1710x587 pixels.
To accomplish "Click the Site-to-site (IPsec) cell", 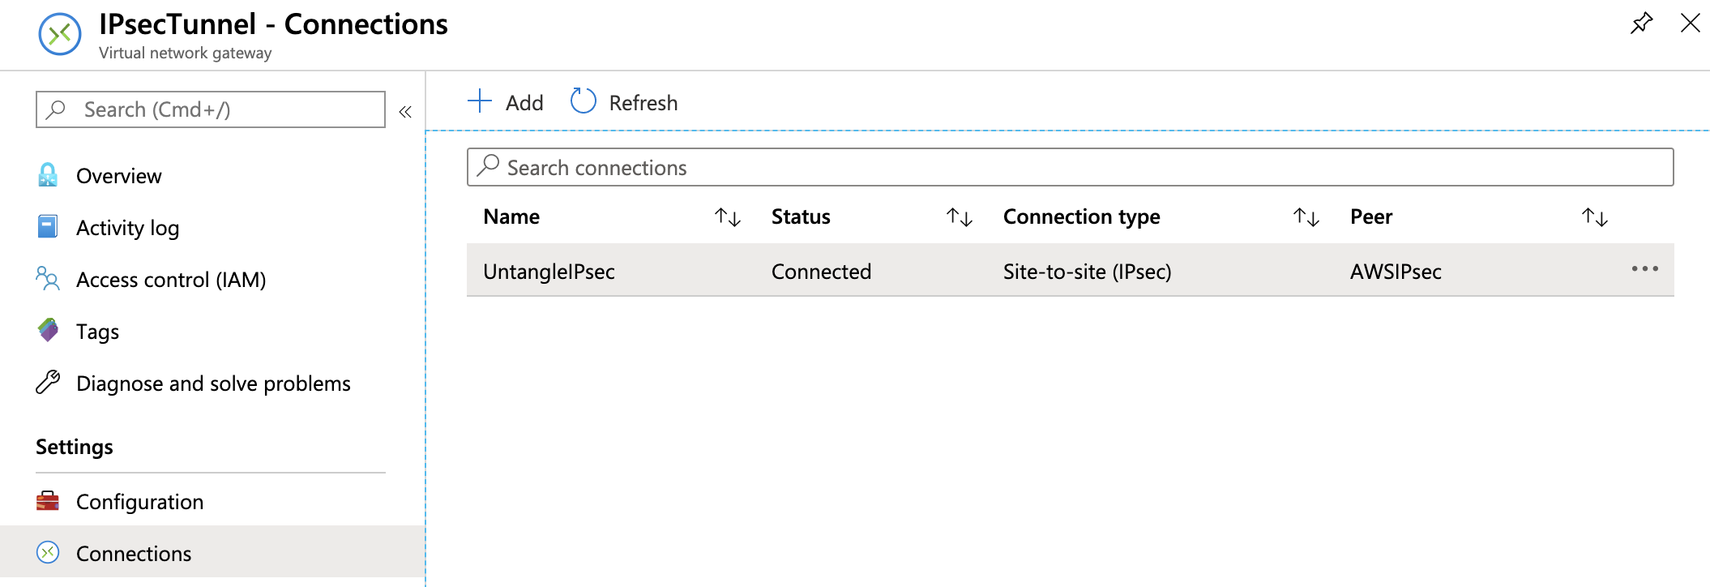I will coord(1088,272).
